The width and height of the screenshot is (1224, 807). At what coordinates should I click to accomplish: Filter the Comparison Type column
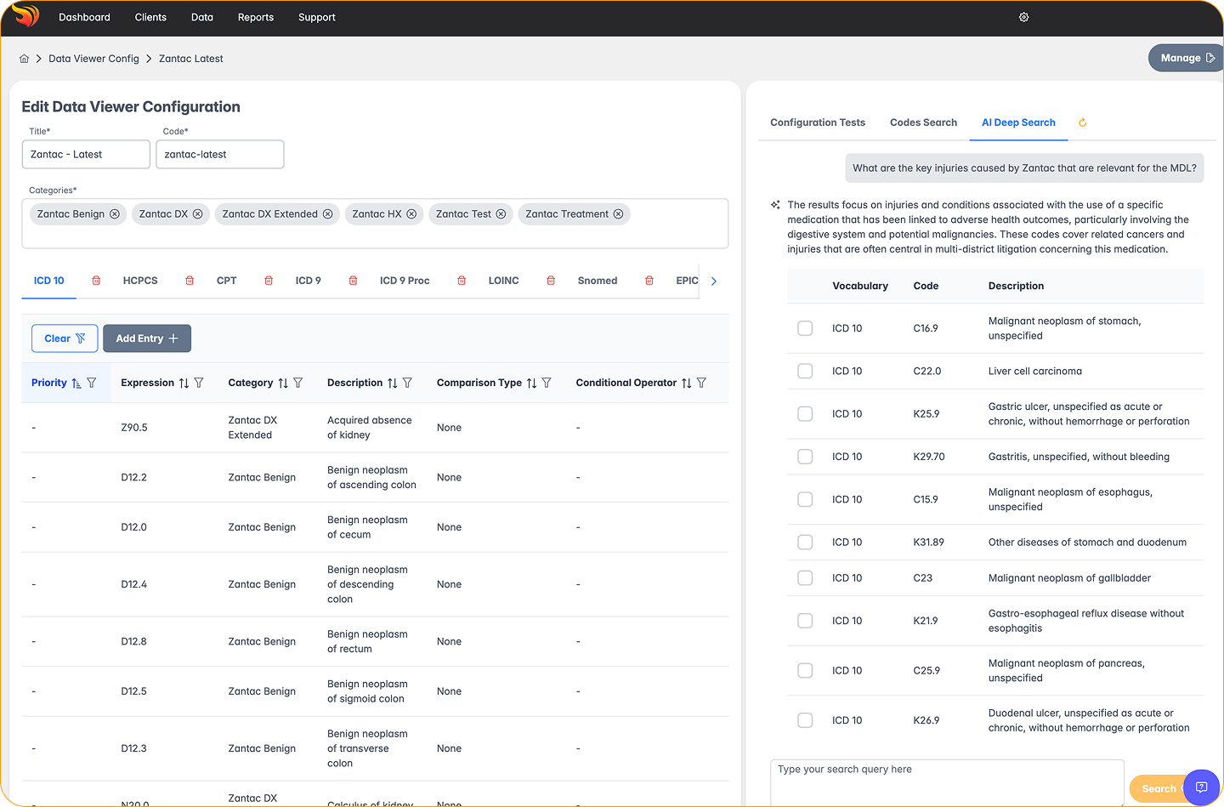click(547, 383)
